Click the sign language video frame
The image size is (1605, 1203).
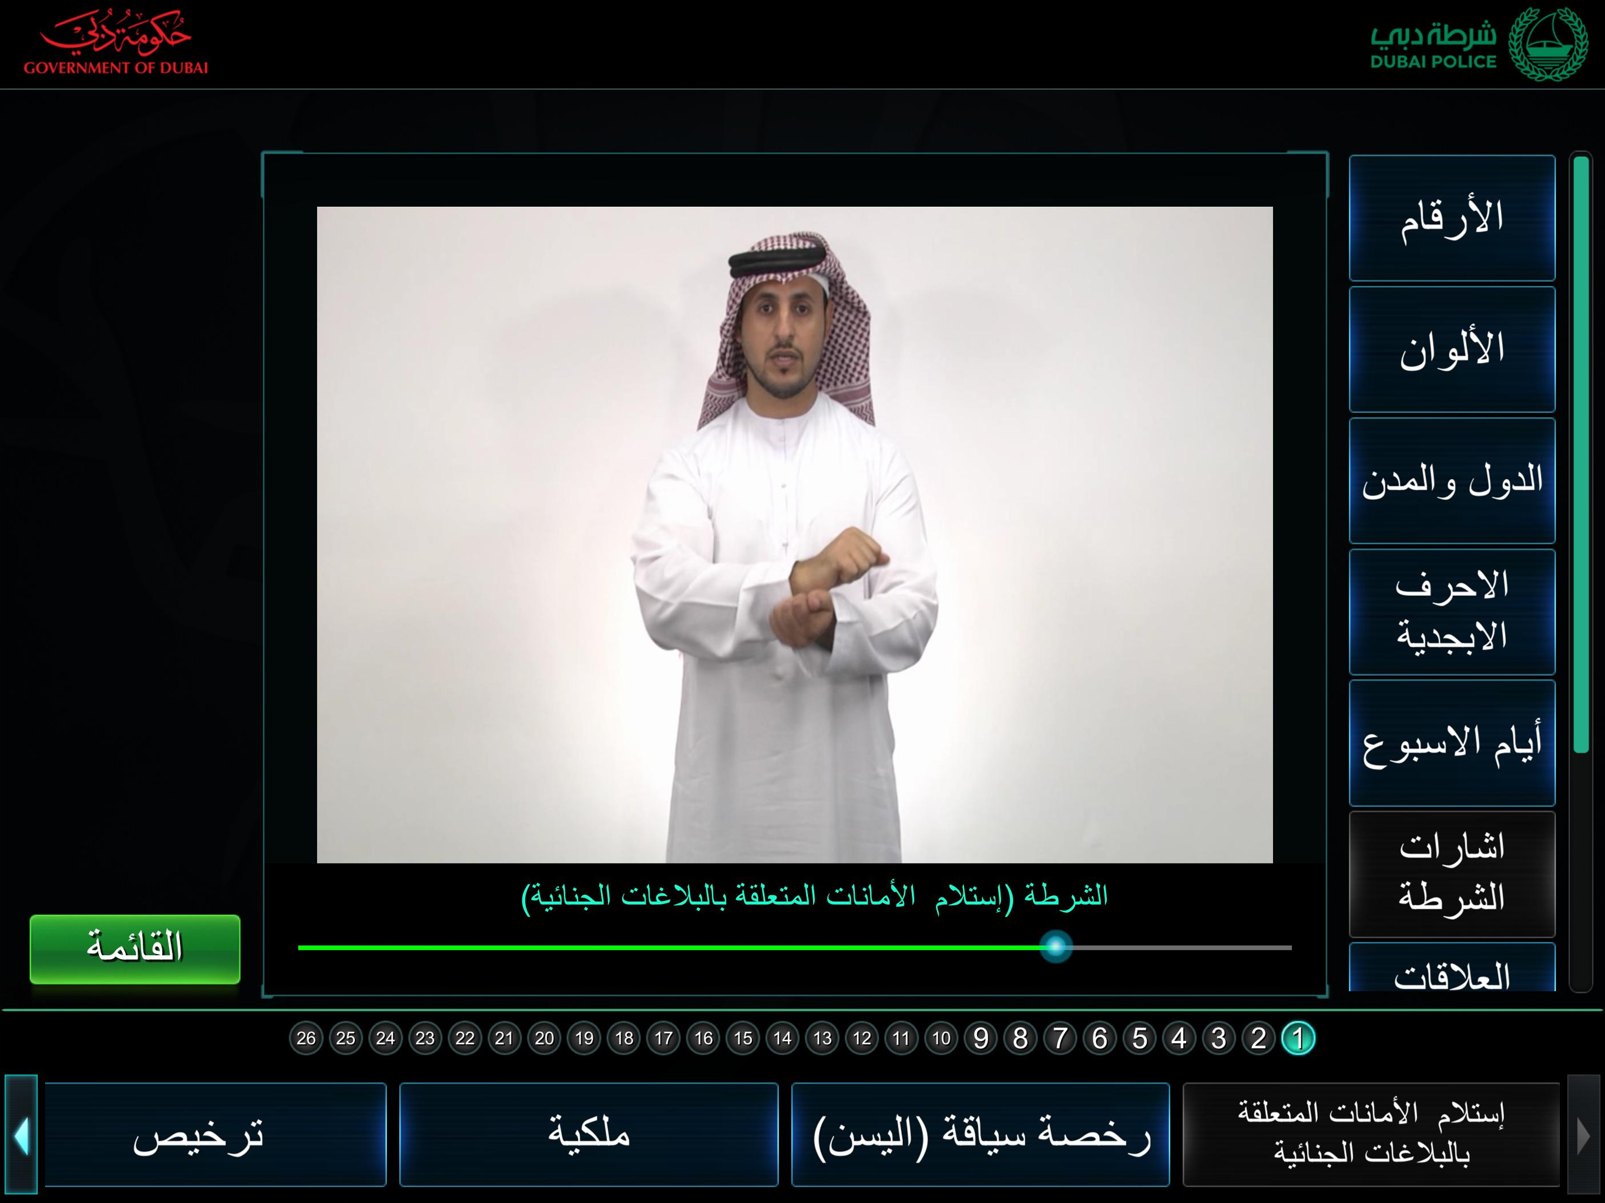tap(794, 535)
